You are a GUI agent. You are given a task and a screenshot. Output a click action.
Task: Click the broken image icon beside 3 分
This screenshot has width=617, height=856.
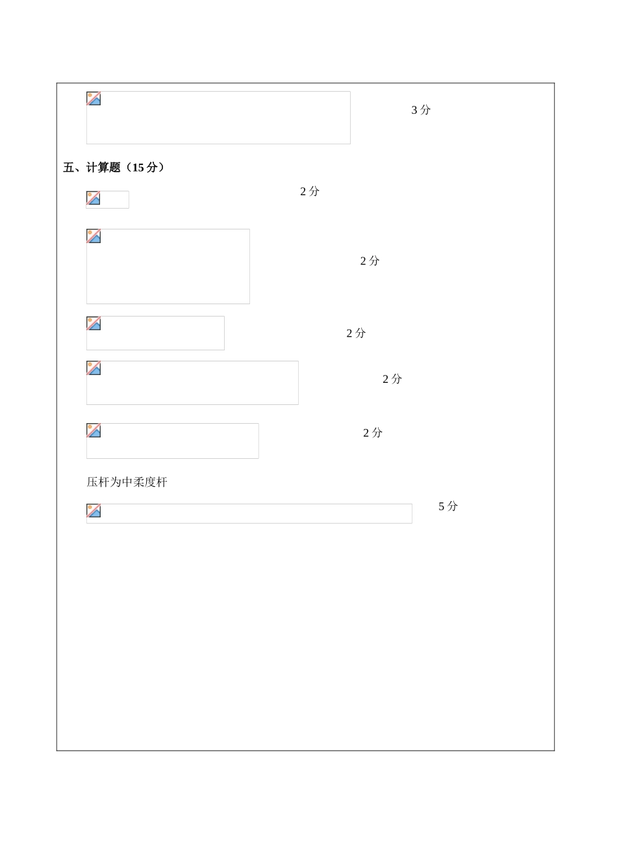point(94,99)
